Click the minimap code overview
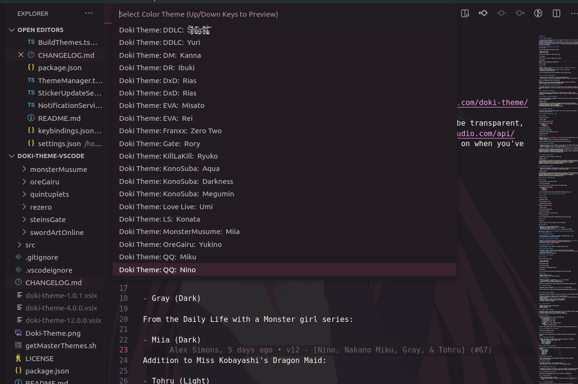Screen dimensions: 578x384 coord(557,210)
